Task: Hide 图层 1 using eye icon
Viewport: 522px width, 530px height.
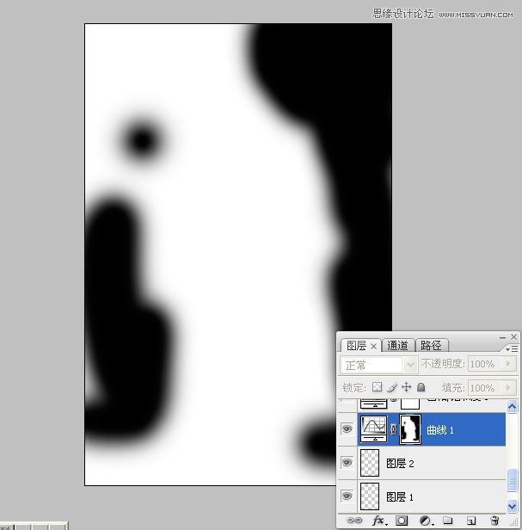Action: (347, 496)
